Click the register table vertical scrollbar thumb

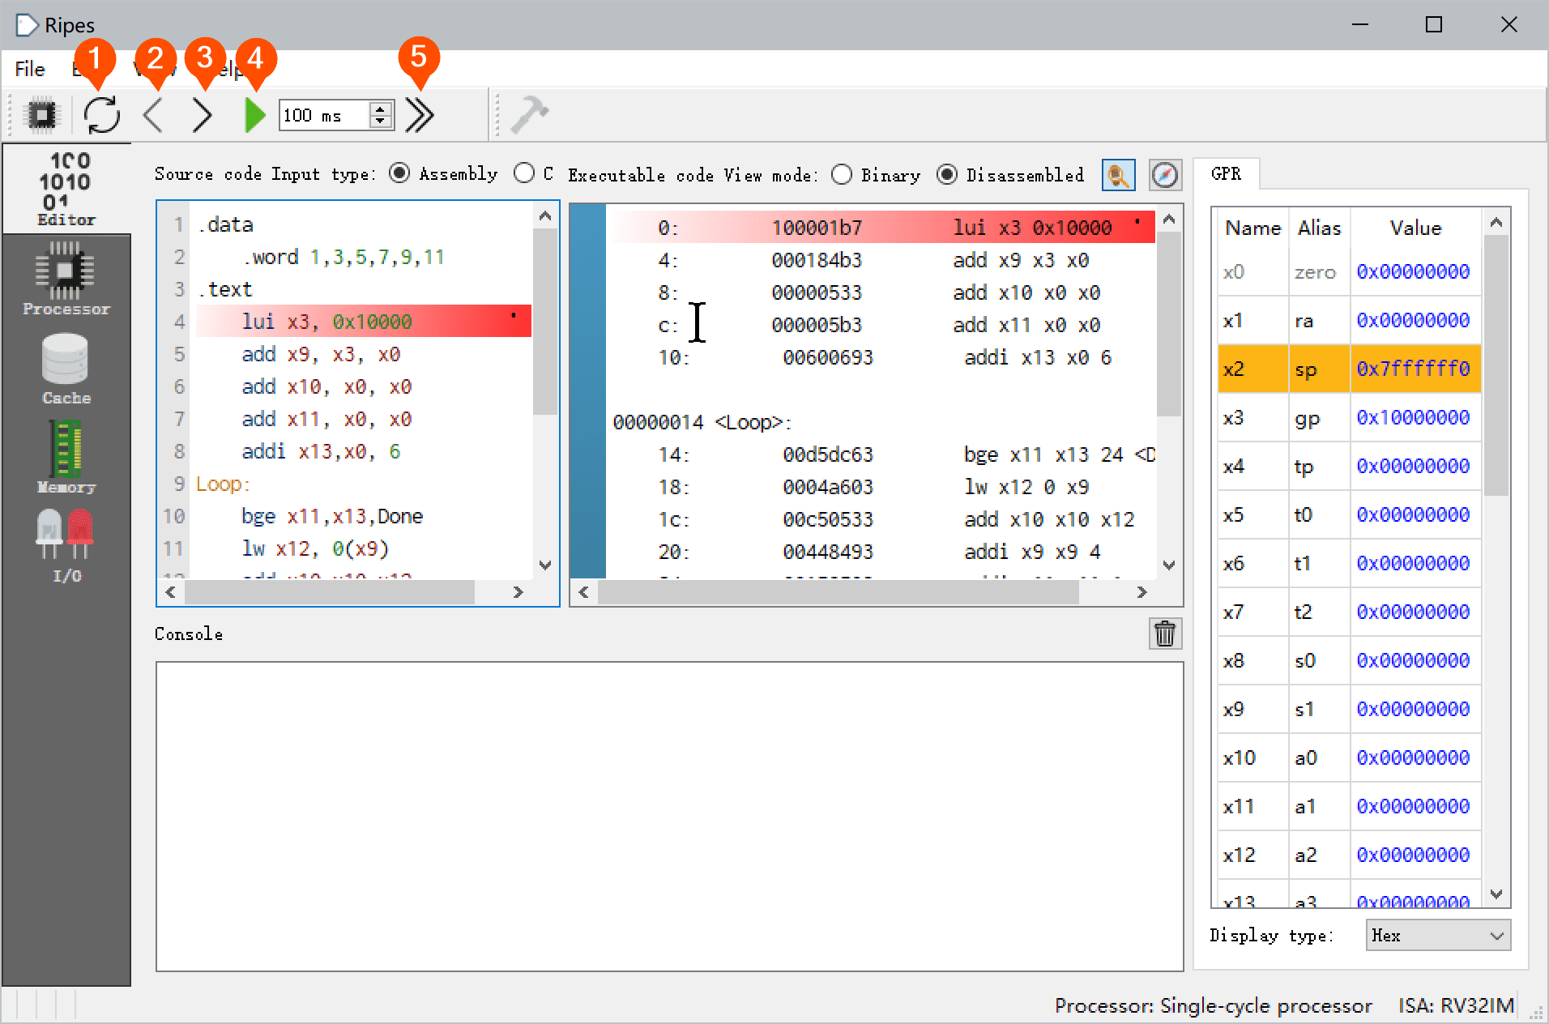(x=1496, y=365)
